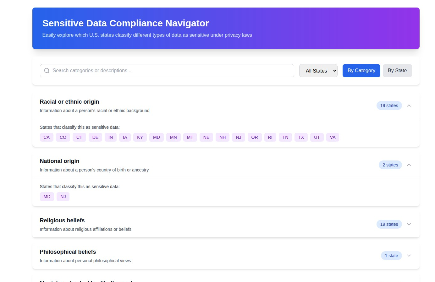Image resolution: width=435 pixels, height=282 pixels.
Task: Open the Racial or ethnic origin heading
Action: click(69, 102)
